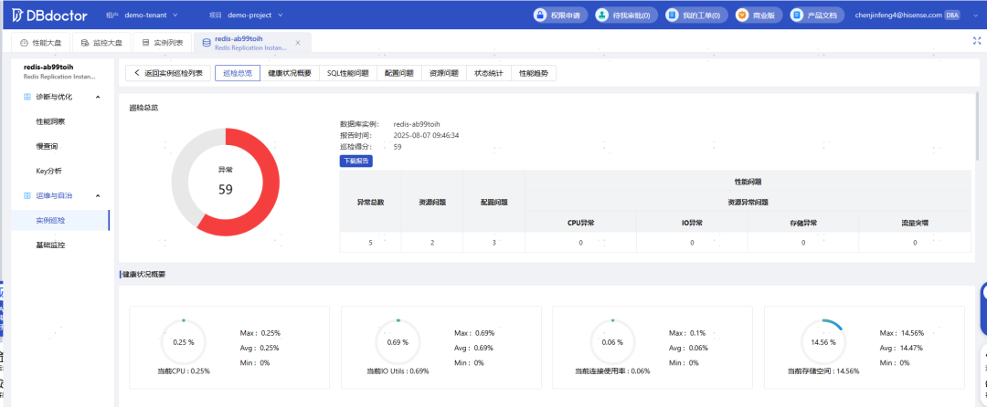Open 产品文档 documentation
987x407 pixels.
(x=816, y=16)
